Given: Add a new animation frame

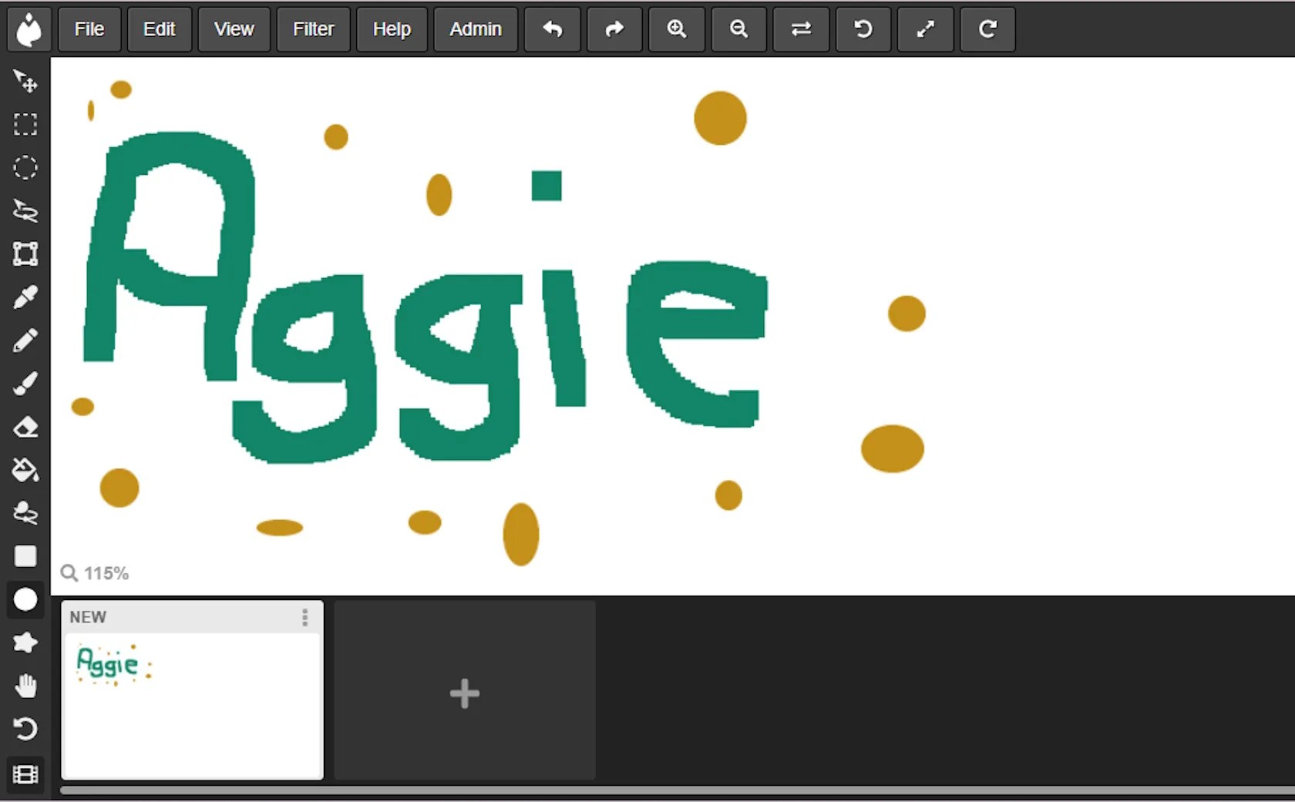Looking at the screenshot, I should coord(463,692).
